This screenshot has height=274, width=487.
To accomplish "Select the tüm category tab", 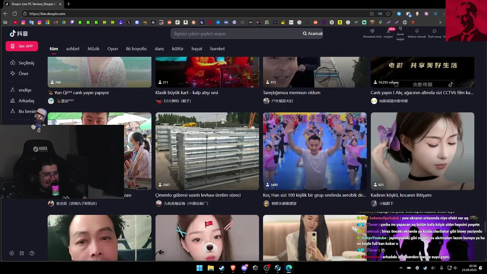I will click(x=54, y=49).
